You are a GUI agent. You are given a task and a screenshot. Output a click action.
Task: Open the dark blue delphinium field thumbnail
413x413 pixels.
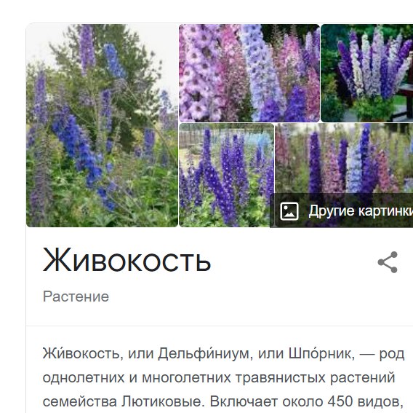[227, 175]
